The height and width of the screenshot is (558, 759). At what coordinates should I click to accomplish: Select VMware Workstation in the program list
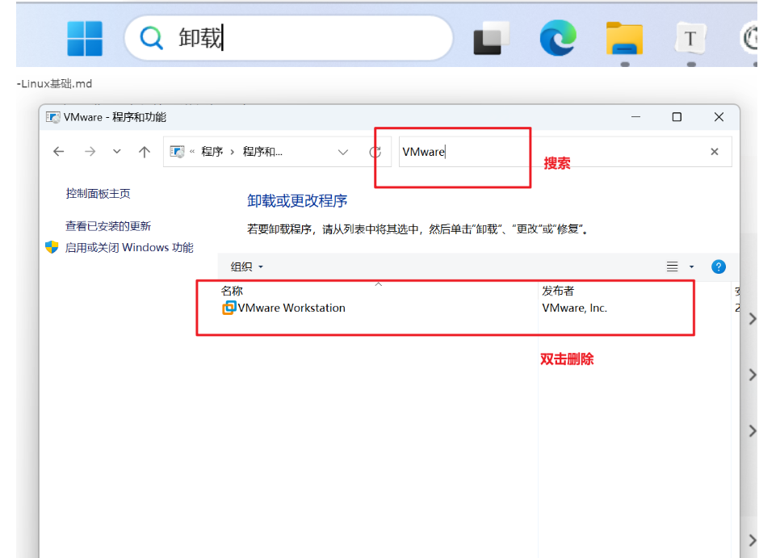291,308
